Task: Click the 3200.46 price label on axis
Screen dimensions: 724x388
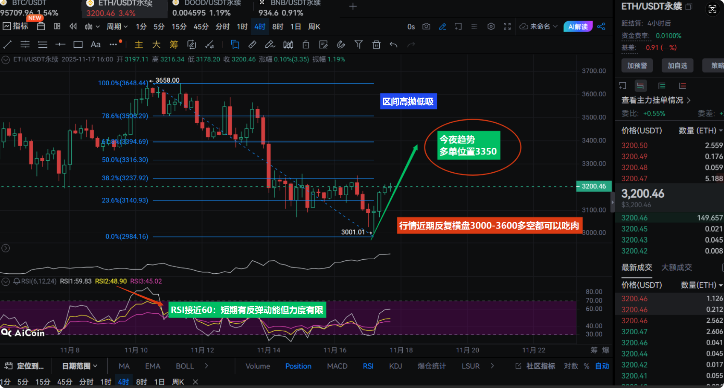Action: pyautogui.click(x=593, y=186)
